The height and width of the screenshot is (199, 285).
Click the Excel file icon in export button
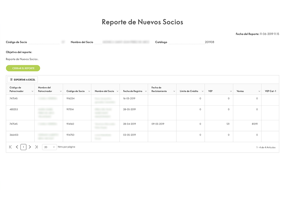pyautogui.click(x=11, y=80)
